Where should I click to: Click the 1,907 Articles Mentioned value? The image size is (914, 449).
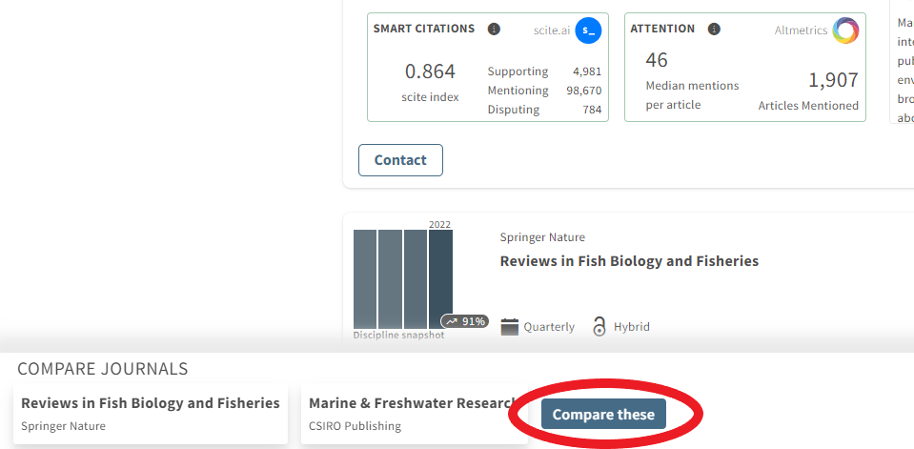coord(833,80)
